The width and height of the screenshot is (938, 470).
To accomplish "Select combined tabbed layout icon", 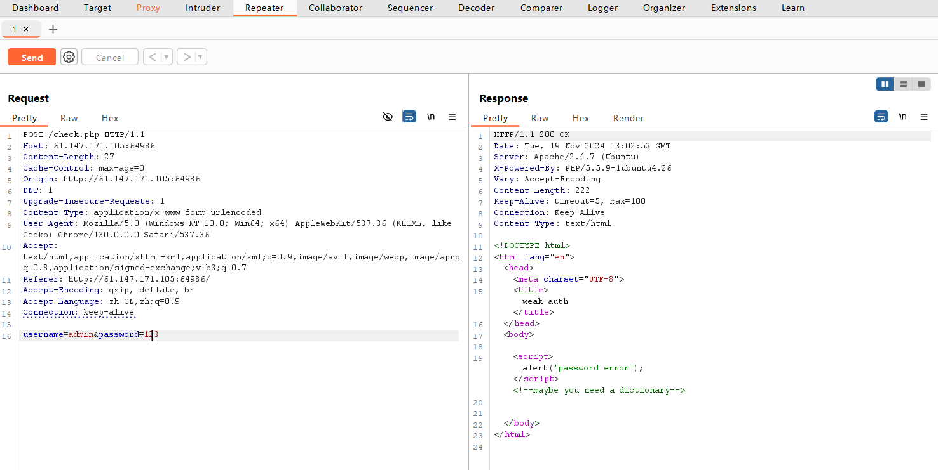I will point(921,84).
